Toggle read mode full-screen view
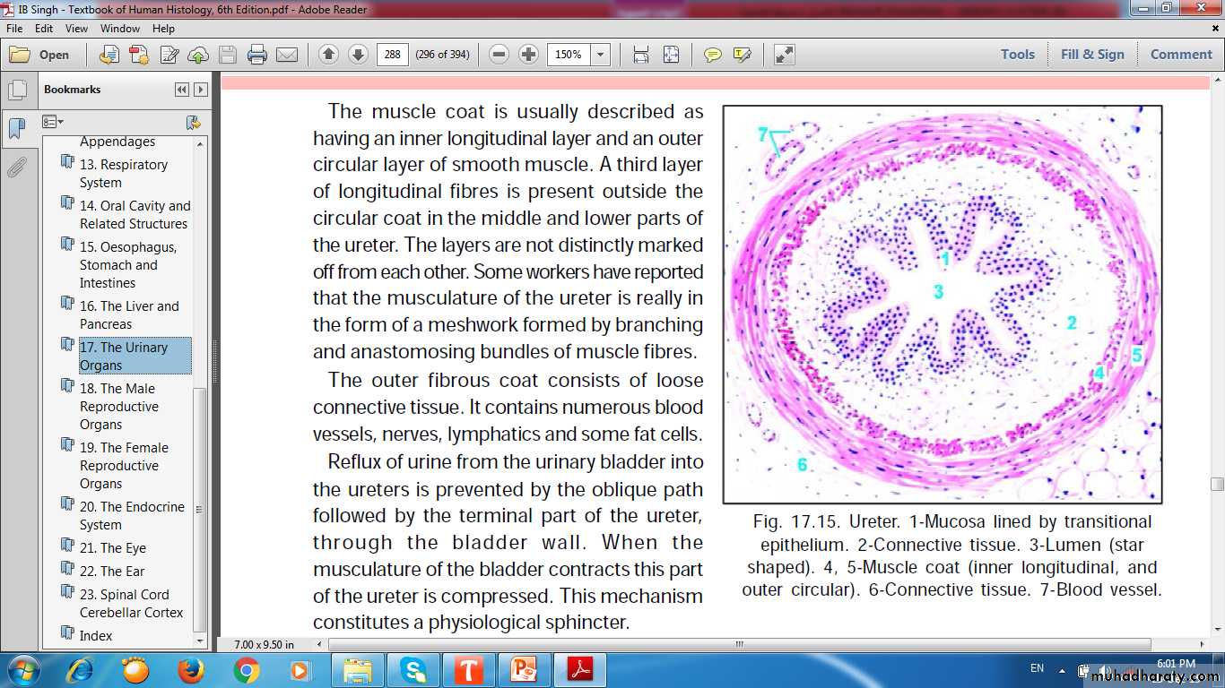The width and height of the screenshot is (1225, 688). (785, 55)
